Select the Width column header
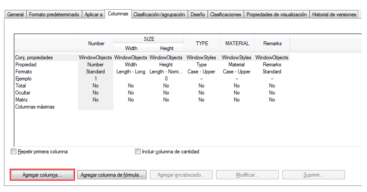The image size is (367, 192). (x=131, y=48)
